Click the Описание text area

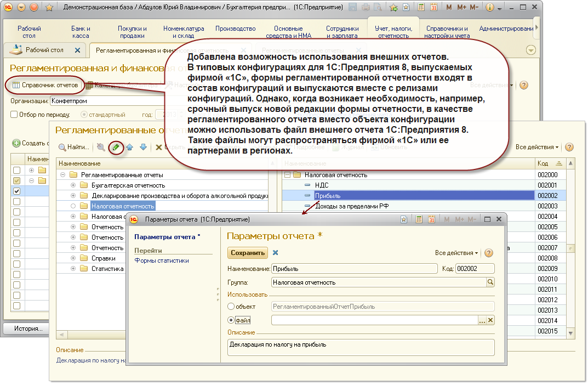[361, 348]
